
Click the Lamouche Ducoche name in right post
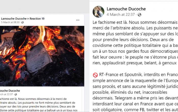click(126, 9)
